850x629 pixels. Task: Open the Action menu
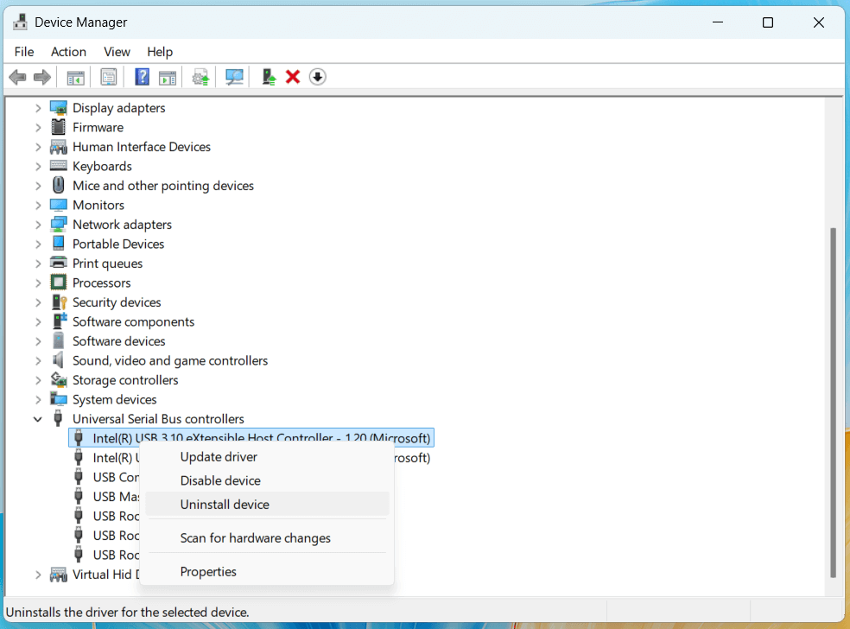click(68, 52)
